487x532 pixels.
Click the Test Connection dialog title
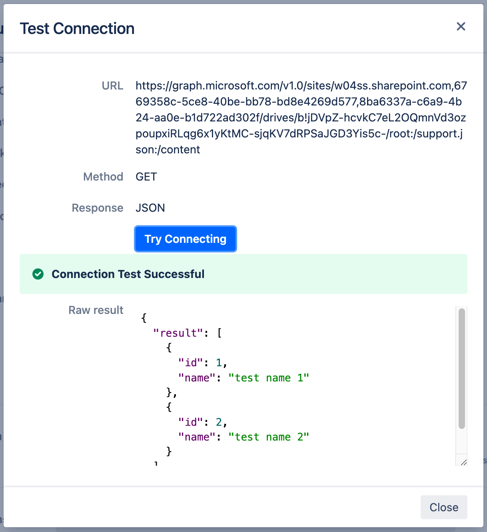click(77, 29)
